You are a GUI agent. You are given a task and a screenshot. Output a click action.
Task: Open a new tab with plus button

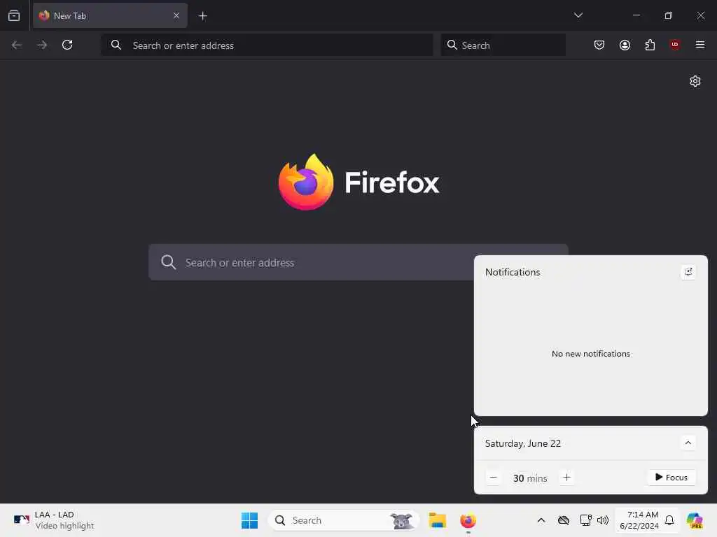pyautogui.click(x=202, y=16)
